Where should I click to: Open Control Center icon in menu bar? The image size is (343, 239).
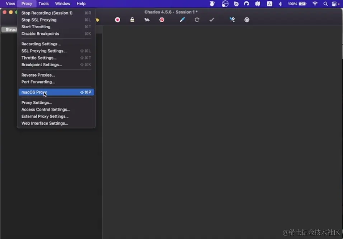click(x=334, y=4)
